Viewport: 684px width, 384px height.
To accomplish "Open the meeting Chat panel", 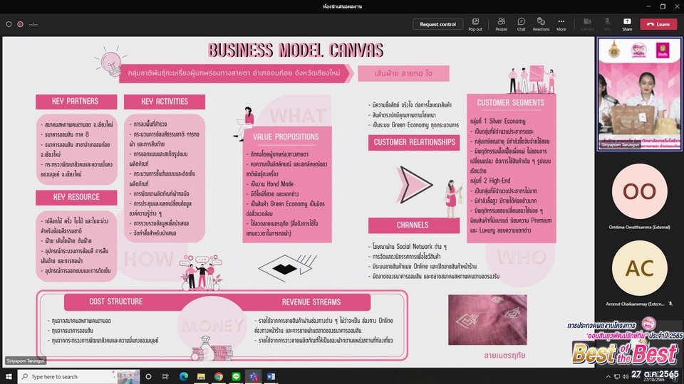I will click(x=522, y=24).
